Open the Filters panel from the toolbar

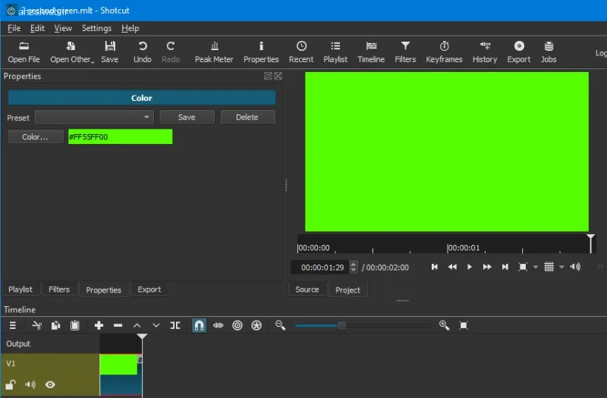pos(405,52)
